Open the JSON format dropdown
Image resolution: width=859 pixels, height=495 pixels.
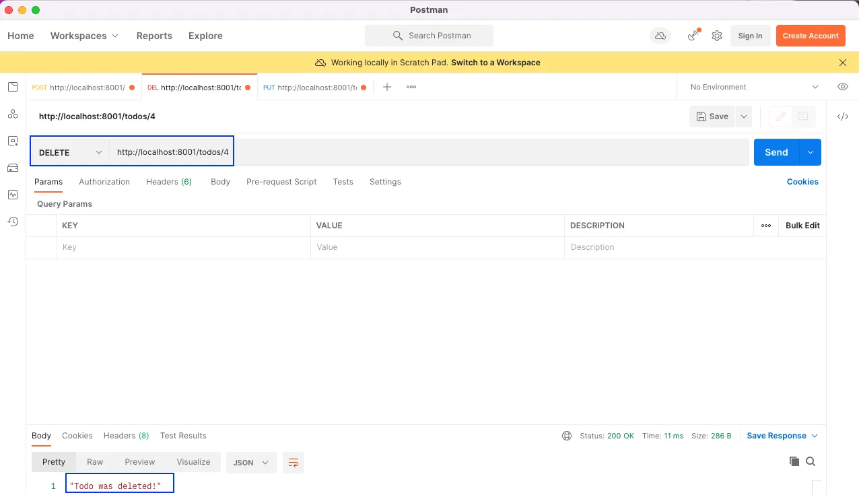click(251, 463)
